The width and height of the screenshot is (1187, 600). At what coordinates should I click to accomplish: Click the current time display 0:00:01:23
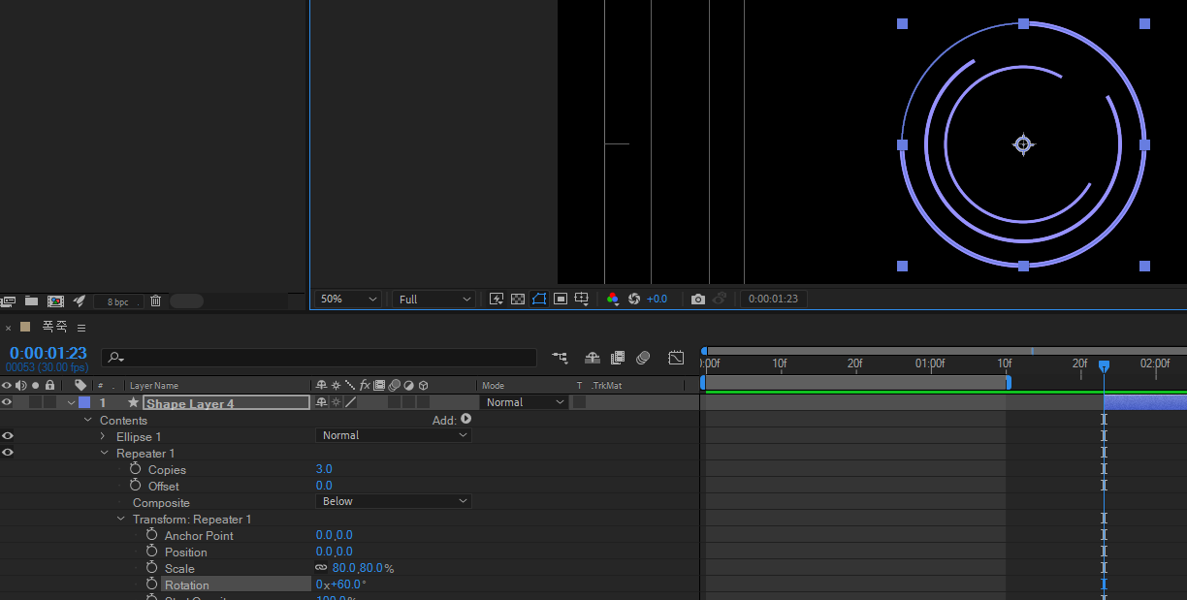coord(48,354)
